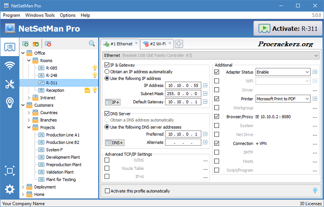Viewport: 324px width, 207px height.
Task: Select Obtain an IP address automatically
Action: click(x=107, y=72)
